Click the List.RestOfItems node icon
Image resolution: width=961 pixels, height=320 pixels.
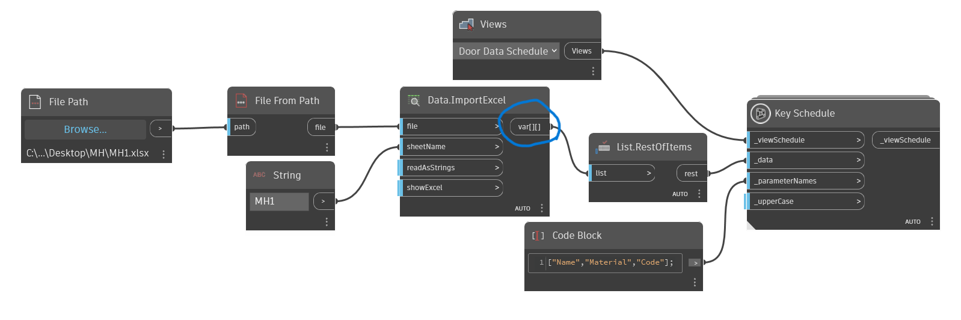pyautogui.click(x=602, y=147)
